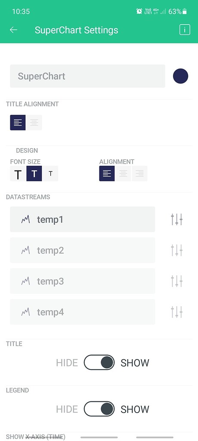
Task: Choose the large font size T
Action: 18,174
